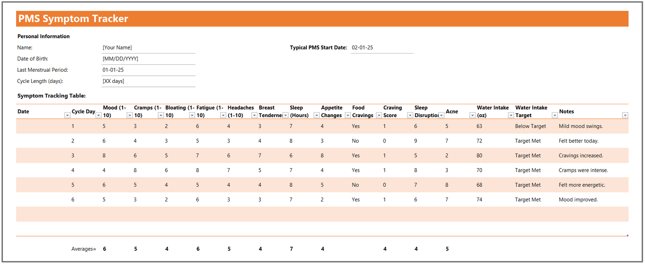This screenshot has height=264, width=645.
Task: Select Target Met in the 'Mood improved.' row
Action: coord(528,200)
